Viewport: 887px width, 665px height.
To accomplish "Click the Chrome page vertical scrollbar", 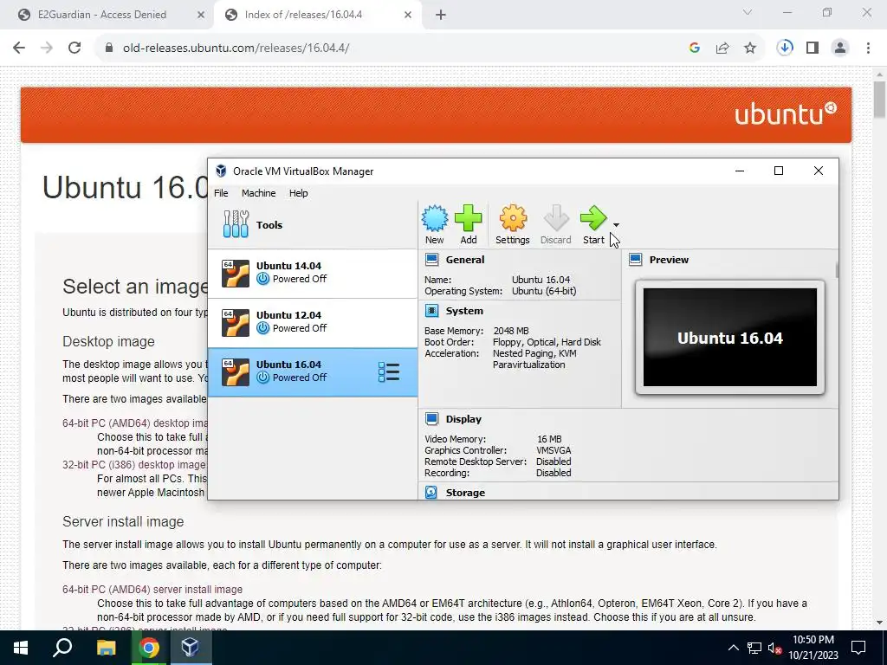I will click(879, 100).
